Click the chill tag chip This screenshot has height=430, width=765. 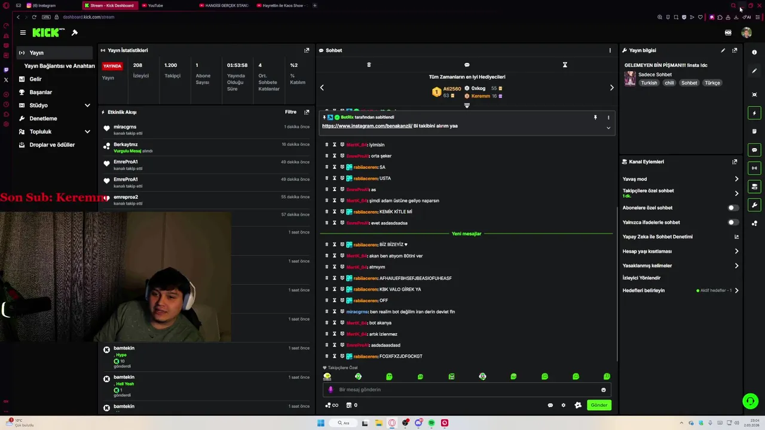[x=669, y=83]
